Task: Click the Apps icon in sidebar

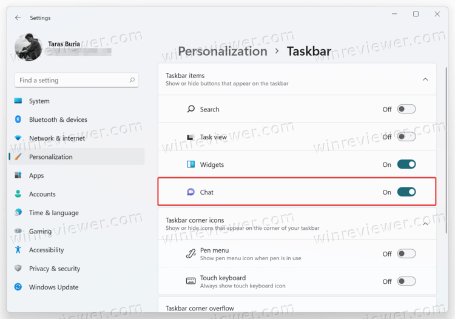Action: pos(18,175)
